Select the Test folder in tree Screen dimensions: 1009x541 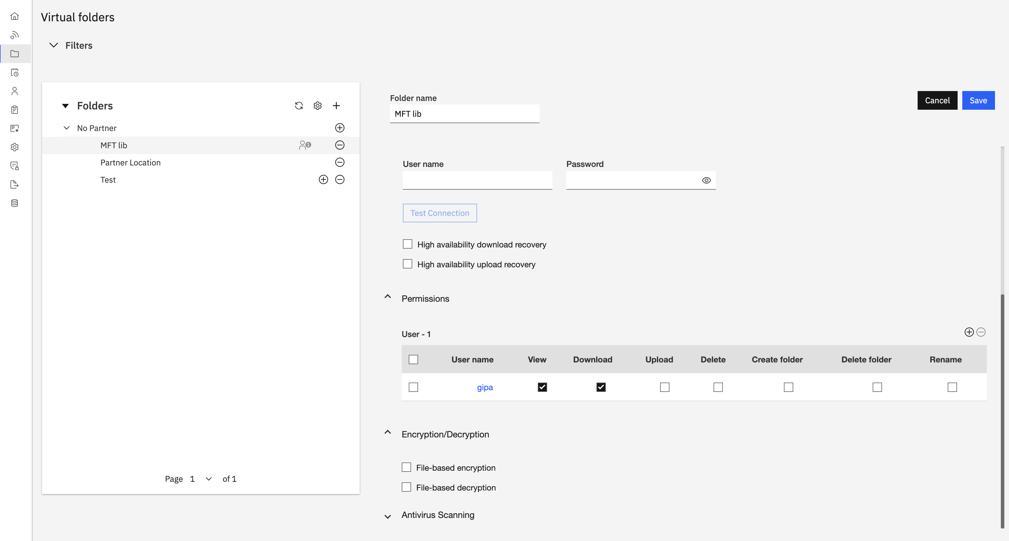pos(108,180)
